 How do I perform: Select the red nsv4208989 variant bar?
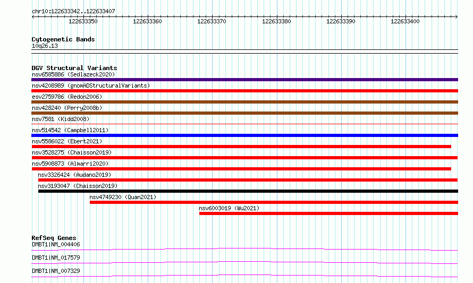click(x=244, y=91)
